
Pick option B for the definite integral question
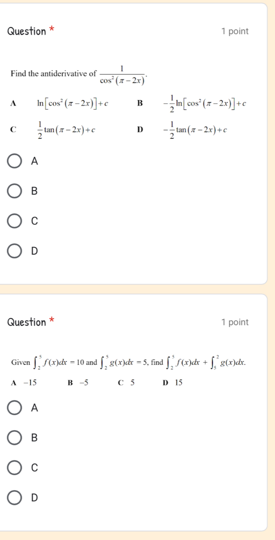point(16,438)
